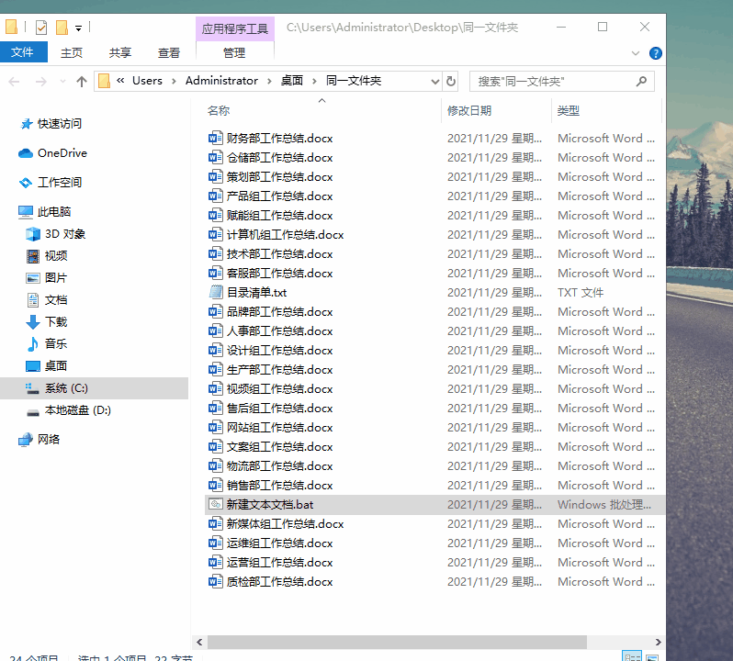Sort by the 类型 column header
Screen dimensions: 733x661
[568, 111]
